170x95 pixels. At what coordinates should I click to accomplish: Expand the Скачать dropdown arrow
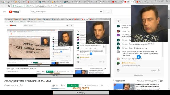(x=80, y=86)
